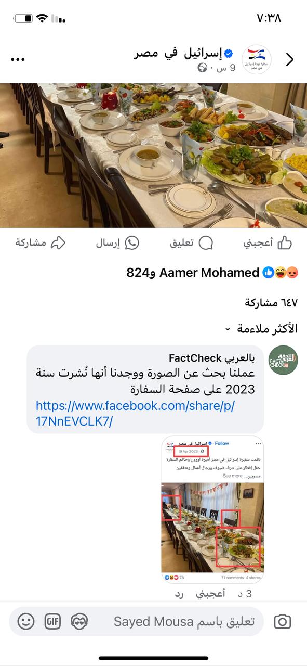Image resolution: width=307 pixels, height=666 pixels.
Task: Tap the WhatsApp send icon
Action: (x=132, y=243)
